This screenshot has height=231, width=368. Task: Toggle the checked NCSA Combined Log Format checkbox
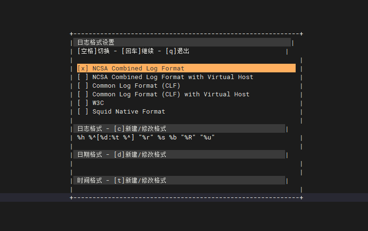tap(83, 69)
